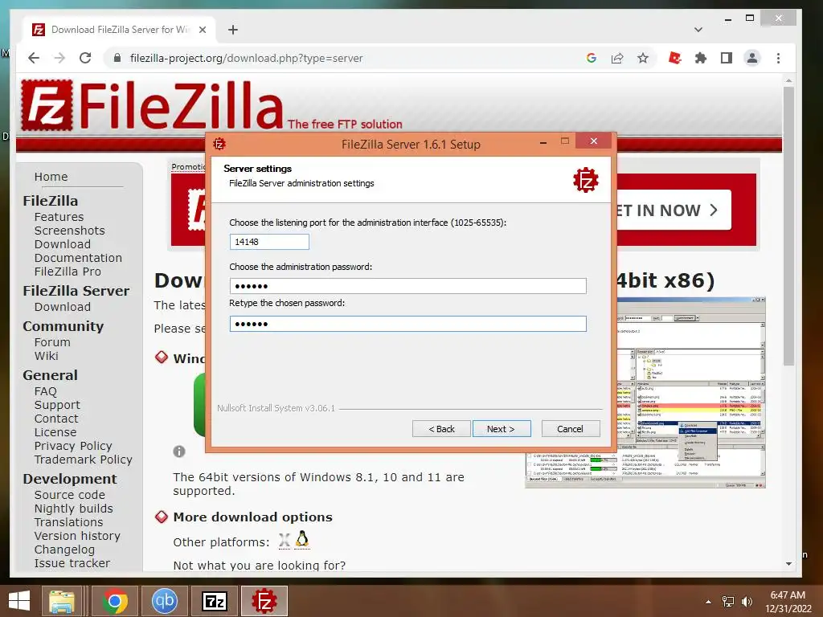Toggle Chrome side panel
The image size is (823, 617).
[727, 58]
